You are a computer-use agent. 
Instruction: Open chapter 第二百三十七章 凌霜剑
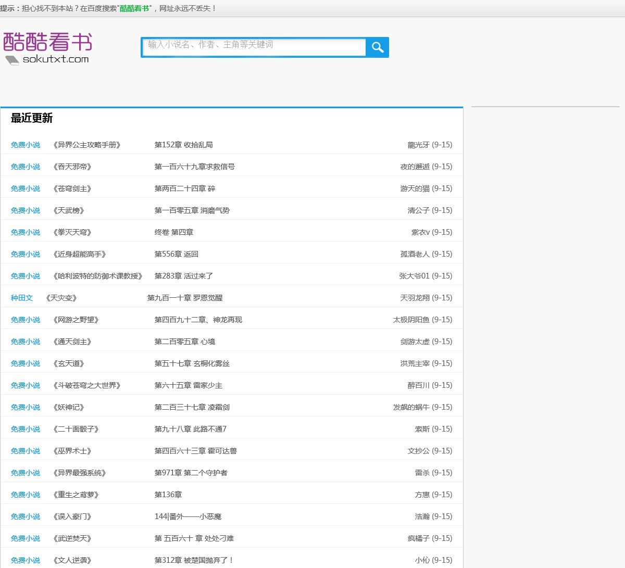(192, 407)
